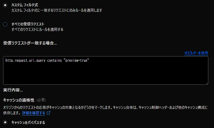Image resolution: width=214 pixels, height=128 pixels.
Task: Click the (必要) required label
Action: click(41, 100)
